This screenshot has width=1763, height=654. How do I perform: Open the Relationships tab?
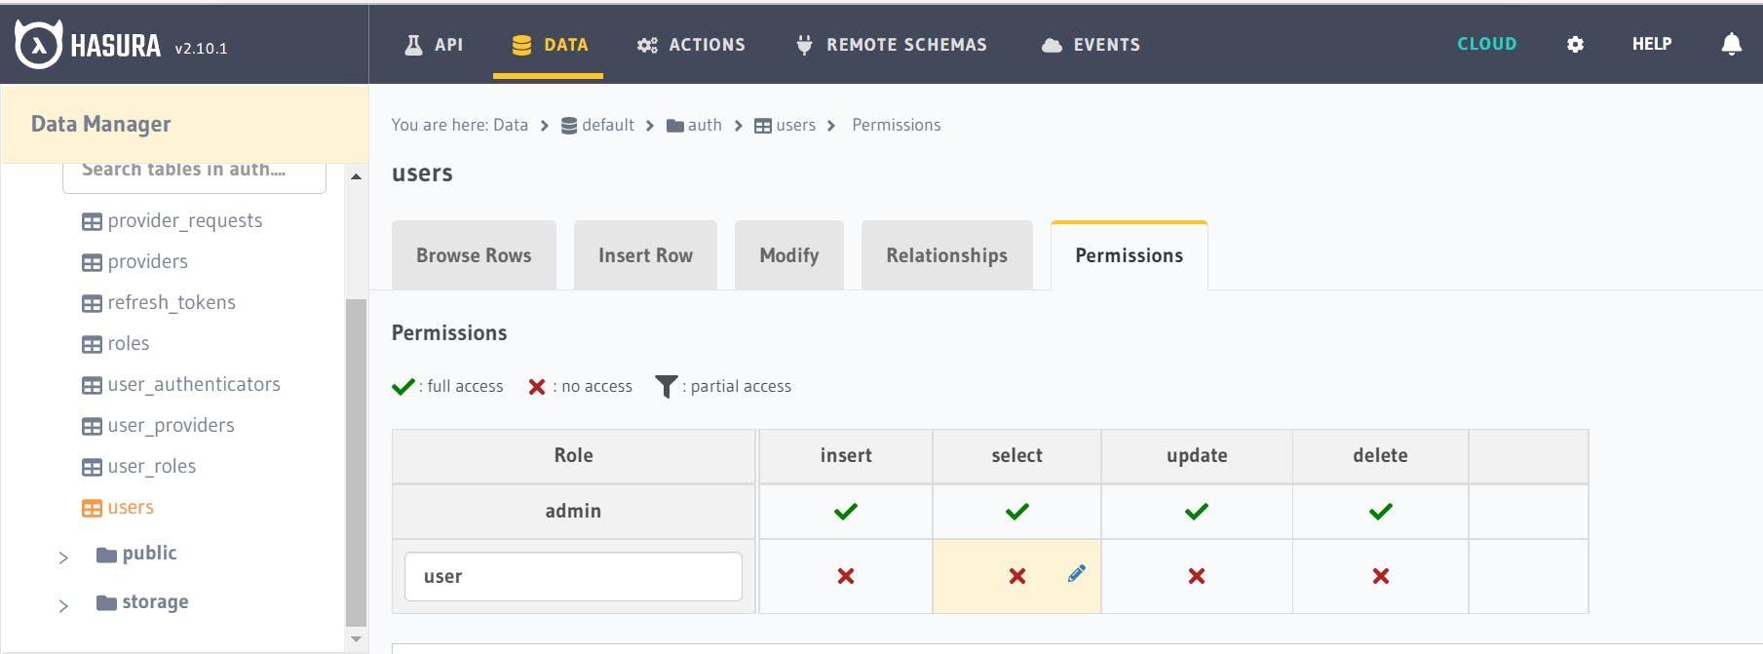(947, 255)
